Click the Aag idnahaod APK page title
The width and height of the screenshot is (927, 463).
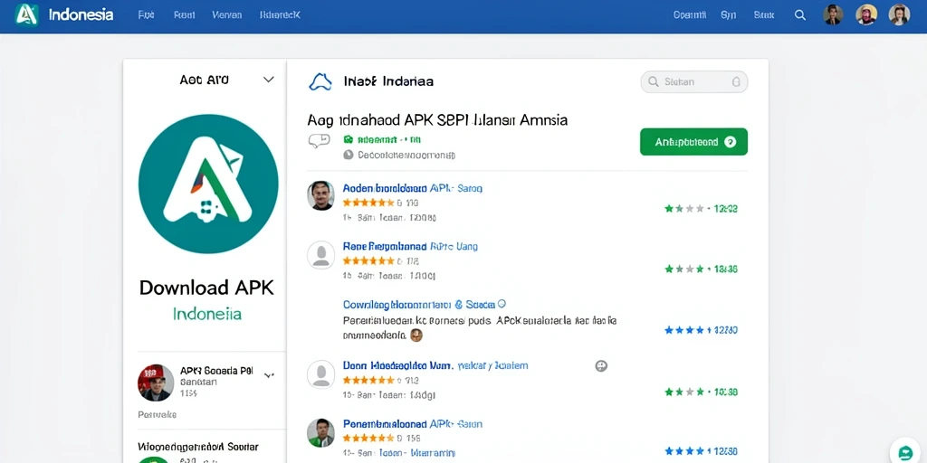click(x=437, y=120)
